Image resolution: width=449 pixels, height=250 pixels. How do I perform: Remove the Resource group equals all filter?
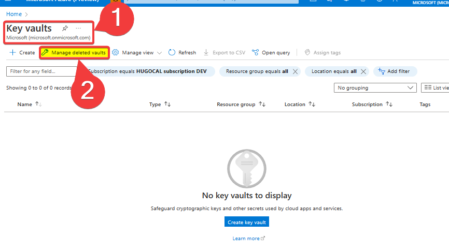tap(295, 71)
